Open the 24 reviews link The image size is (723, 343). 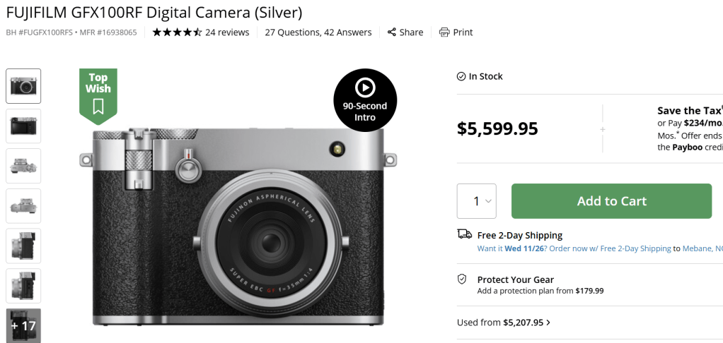coord(227,32)
